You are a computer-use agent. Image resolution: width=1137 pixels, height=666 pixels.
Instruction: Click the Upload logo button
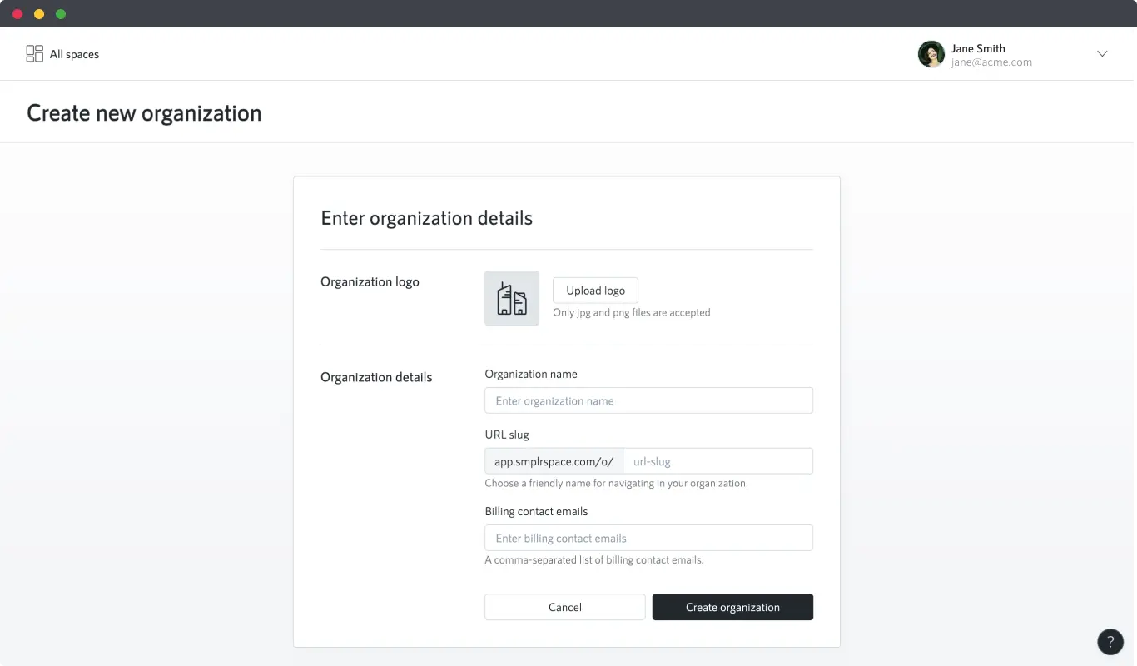point(595,291)
